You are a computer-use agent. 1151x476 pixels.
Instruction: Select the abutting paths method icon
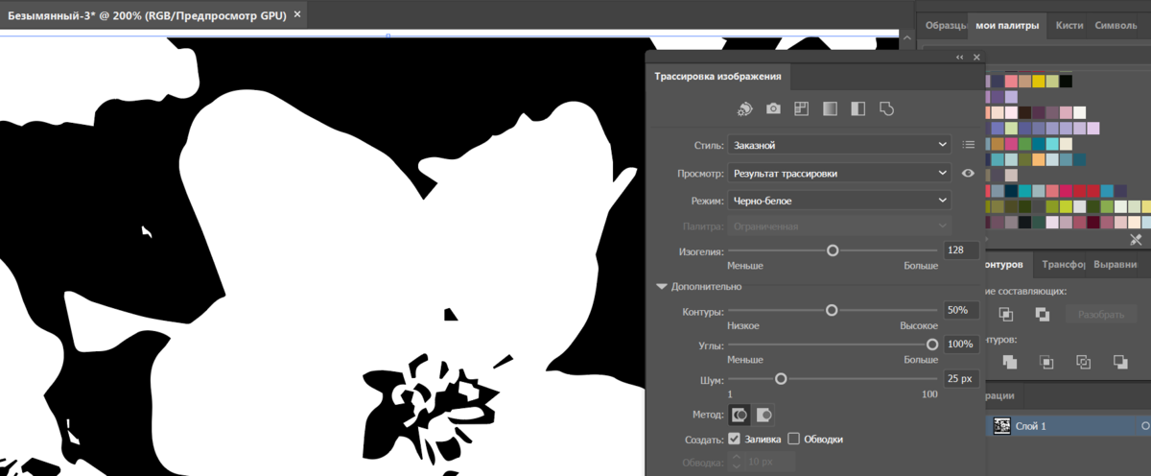tap(740, 415)
